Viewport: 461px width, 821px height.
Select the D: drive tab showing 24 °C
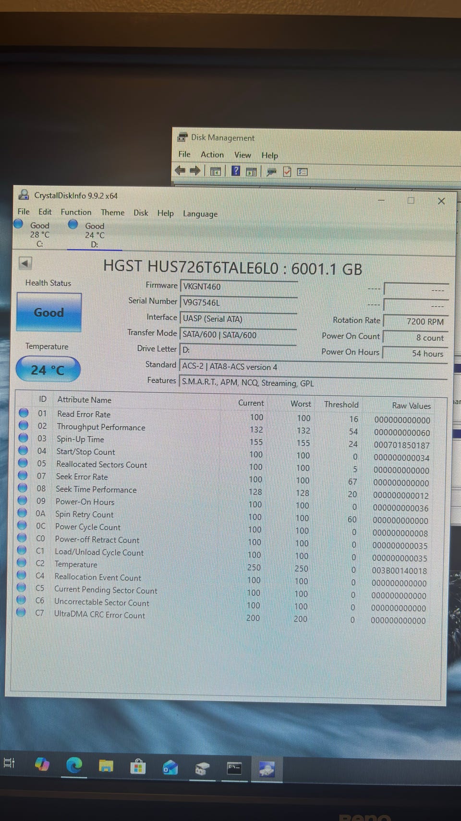pos(94,235)
